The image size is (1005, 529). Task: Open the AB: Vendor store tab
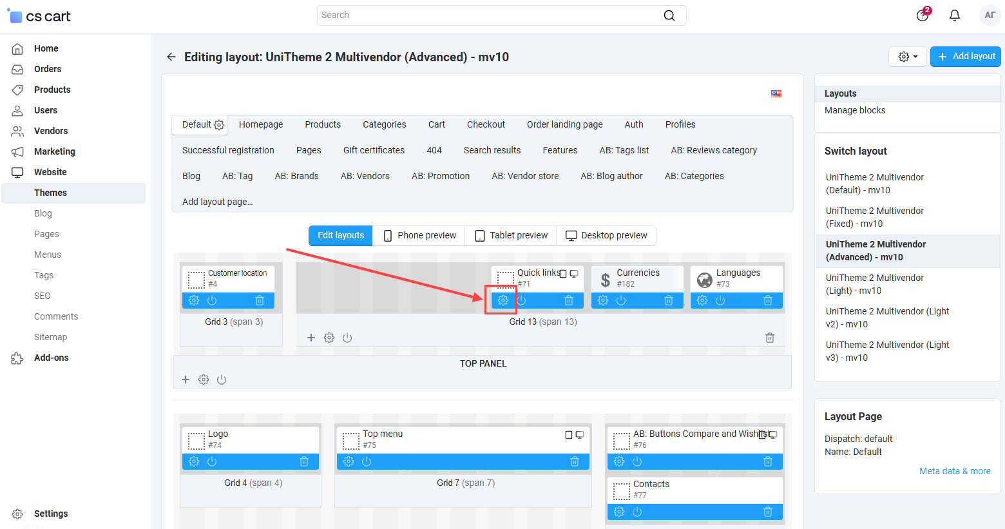525,176
